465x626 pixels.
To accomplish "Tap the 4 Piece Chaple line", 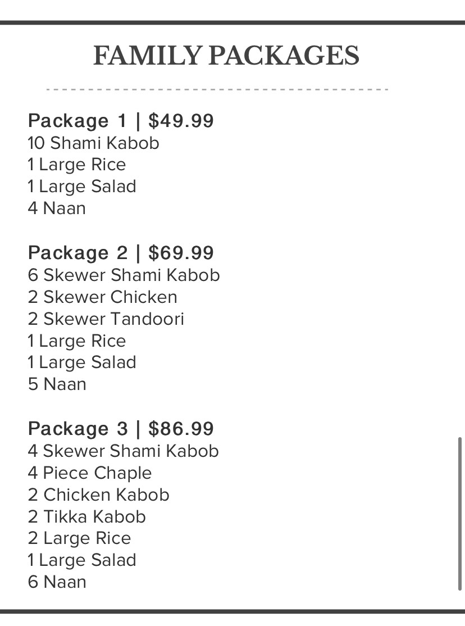I will click(90, 473).
